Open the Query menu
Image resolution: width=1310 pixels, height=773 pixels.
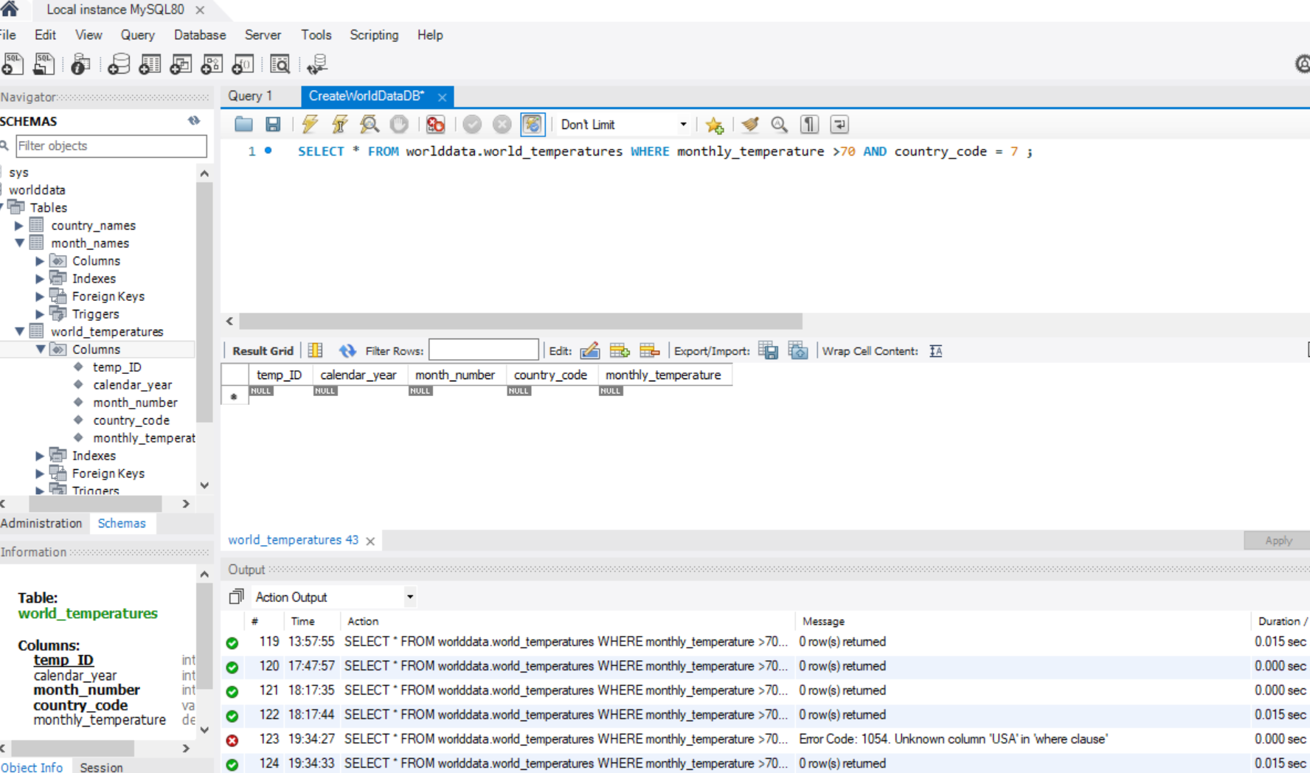pos(138,35)
